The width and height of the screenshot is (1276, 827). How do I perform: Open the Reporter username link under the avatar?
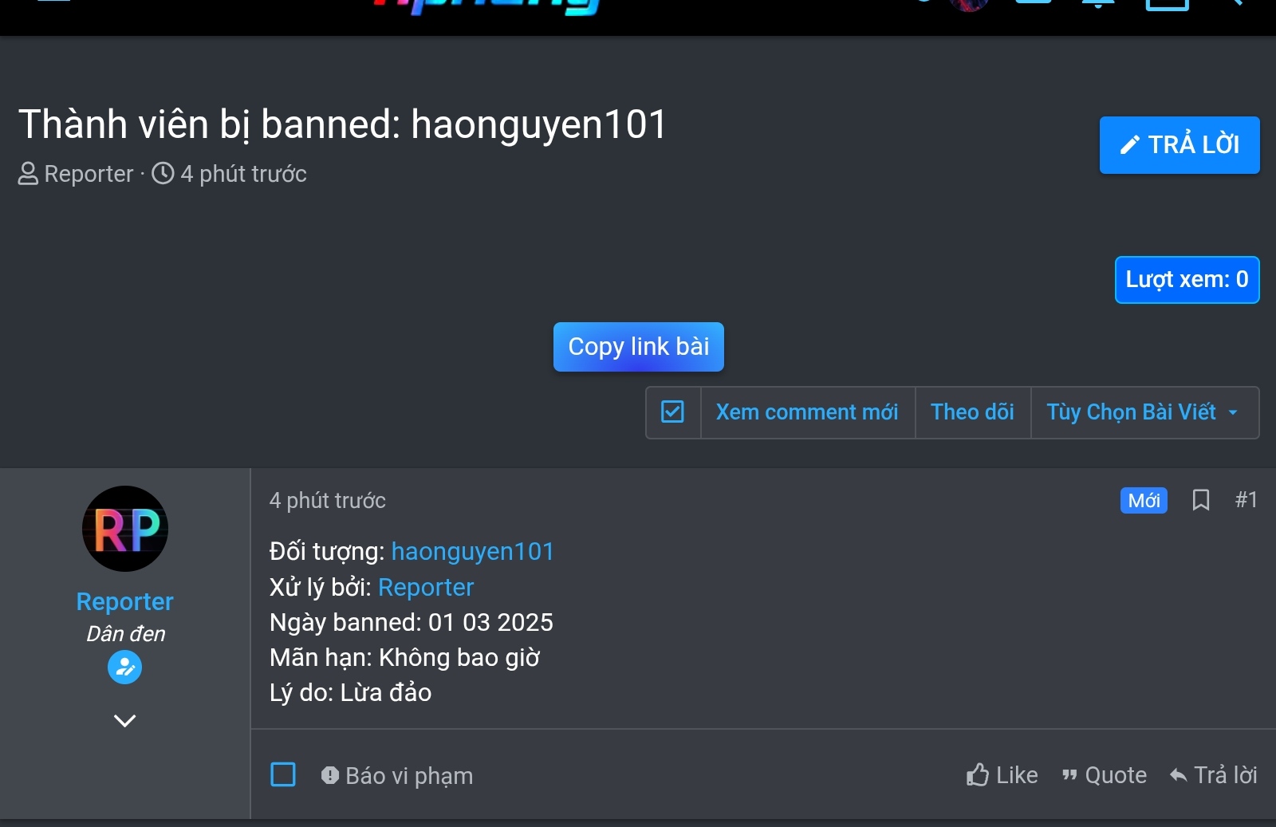click(125, 601)
